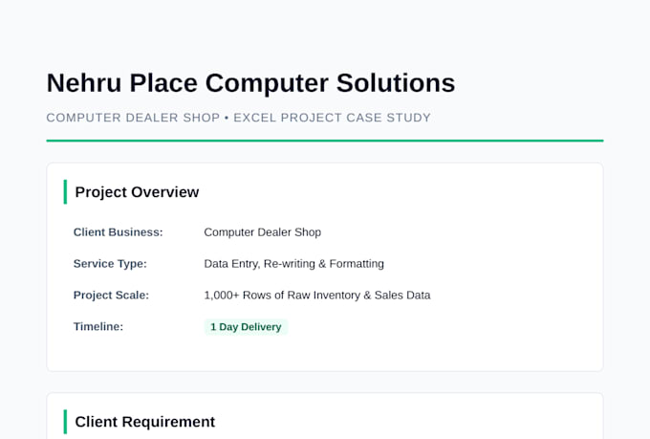Screen dimensions: 650x439
Task: Select the 1,000+ Rows of Raw Inventory text
Action: point(317,295)
